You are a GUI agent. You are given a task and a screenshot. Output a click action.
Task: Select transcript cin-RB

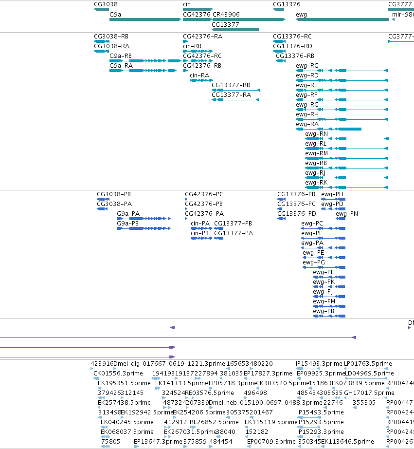pos(198,51)
